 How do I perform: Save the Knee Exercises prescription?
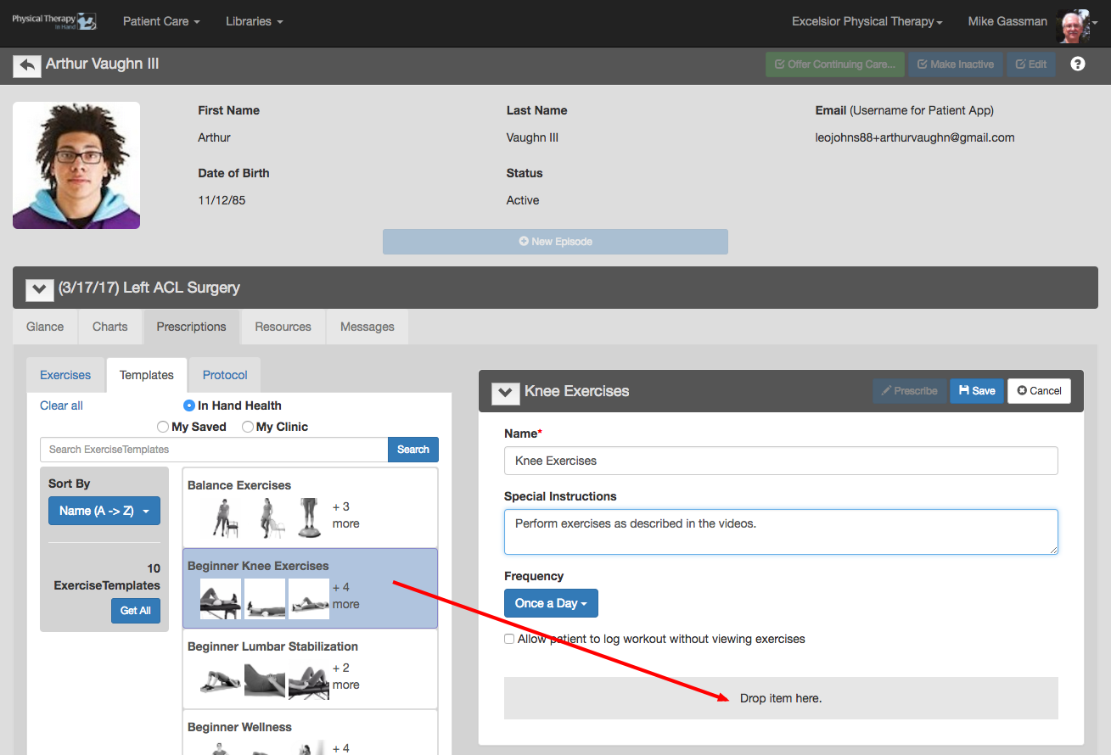[x=977, y=390]
